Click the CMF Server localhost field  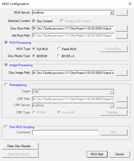click(71, 105)
